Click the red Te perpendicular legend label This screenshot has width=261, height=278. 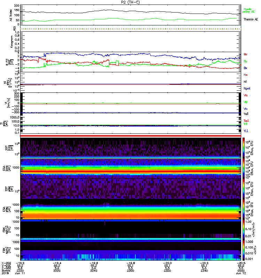coord(246,121)
